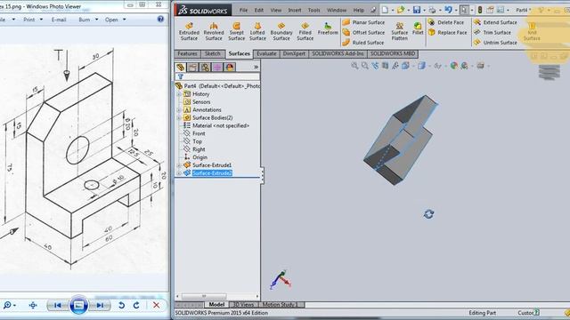The image size is (570, 320).
Task: Open the Edit menu
Action: coord(259,10)
